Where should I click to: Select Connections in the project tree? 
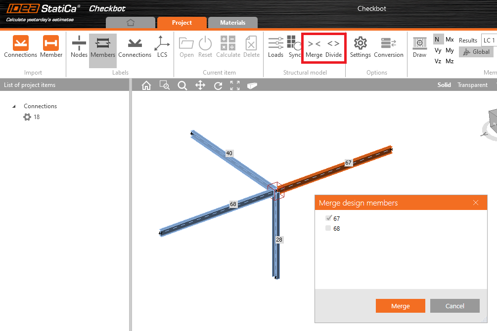click(x=40, y=106)
